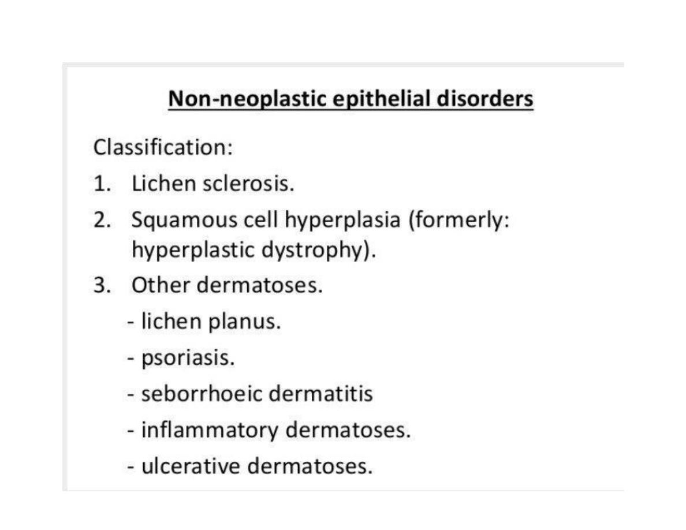
Task: Select list item 'Lichen sclerosis.'
Action: (x=213, y=183)
